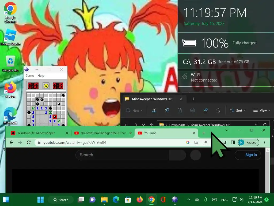Expand the File Explorer address bar history dropdown
The width and height of the screenshot is (274, 206).
click(x=256, y=125)
